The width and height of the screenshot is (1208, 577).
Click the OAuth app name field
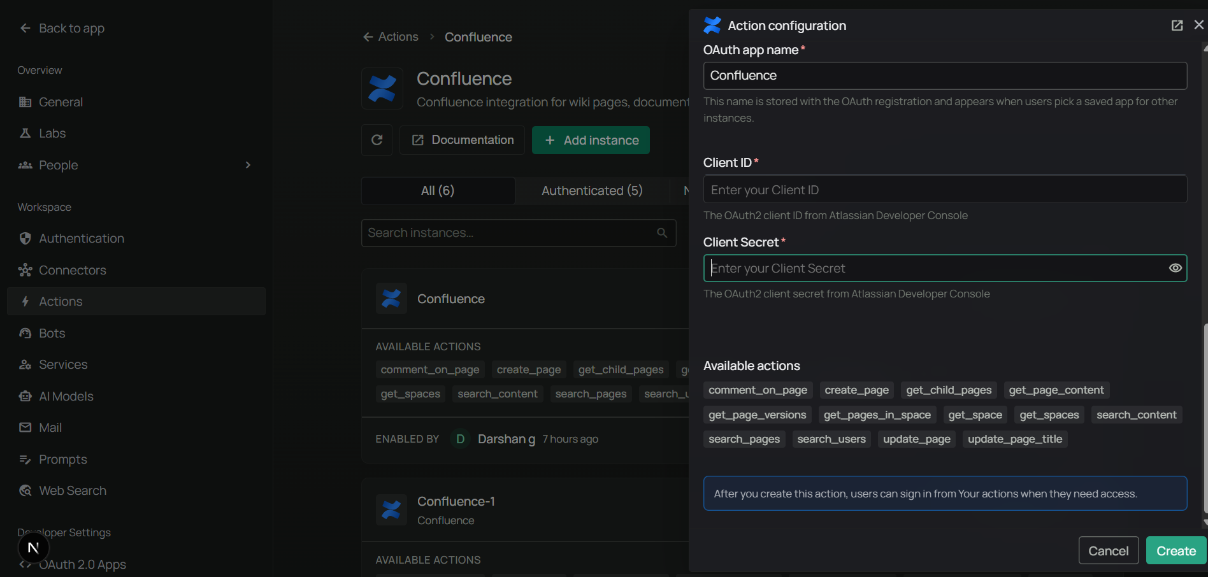945,76
